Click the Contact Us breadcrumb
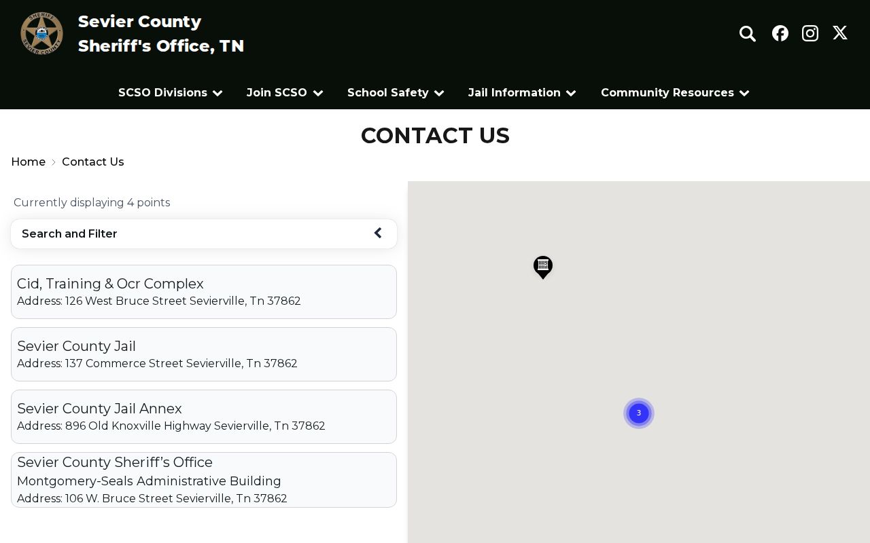Screen dimensions: 870x543 (x=93, y=162)
